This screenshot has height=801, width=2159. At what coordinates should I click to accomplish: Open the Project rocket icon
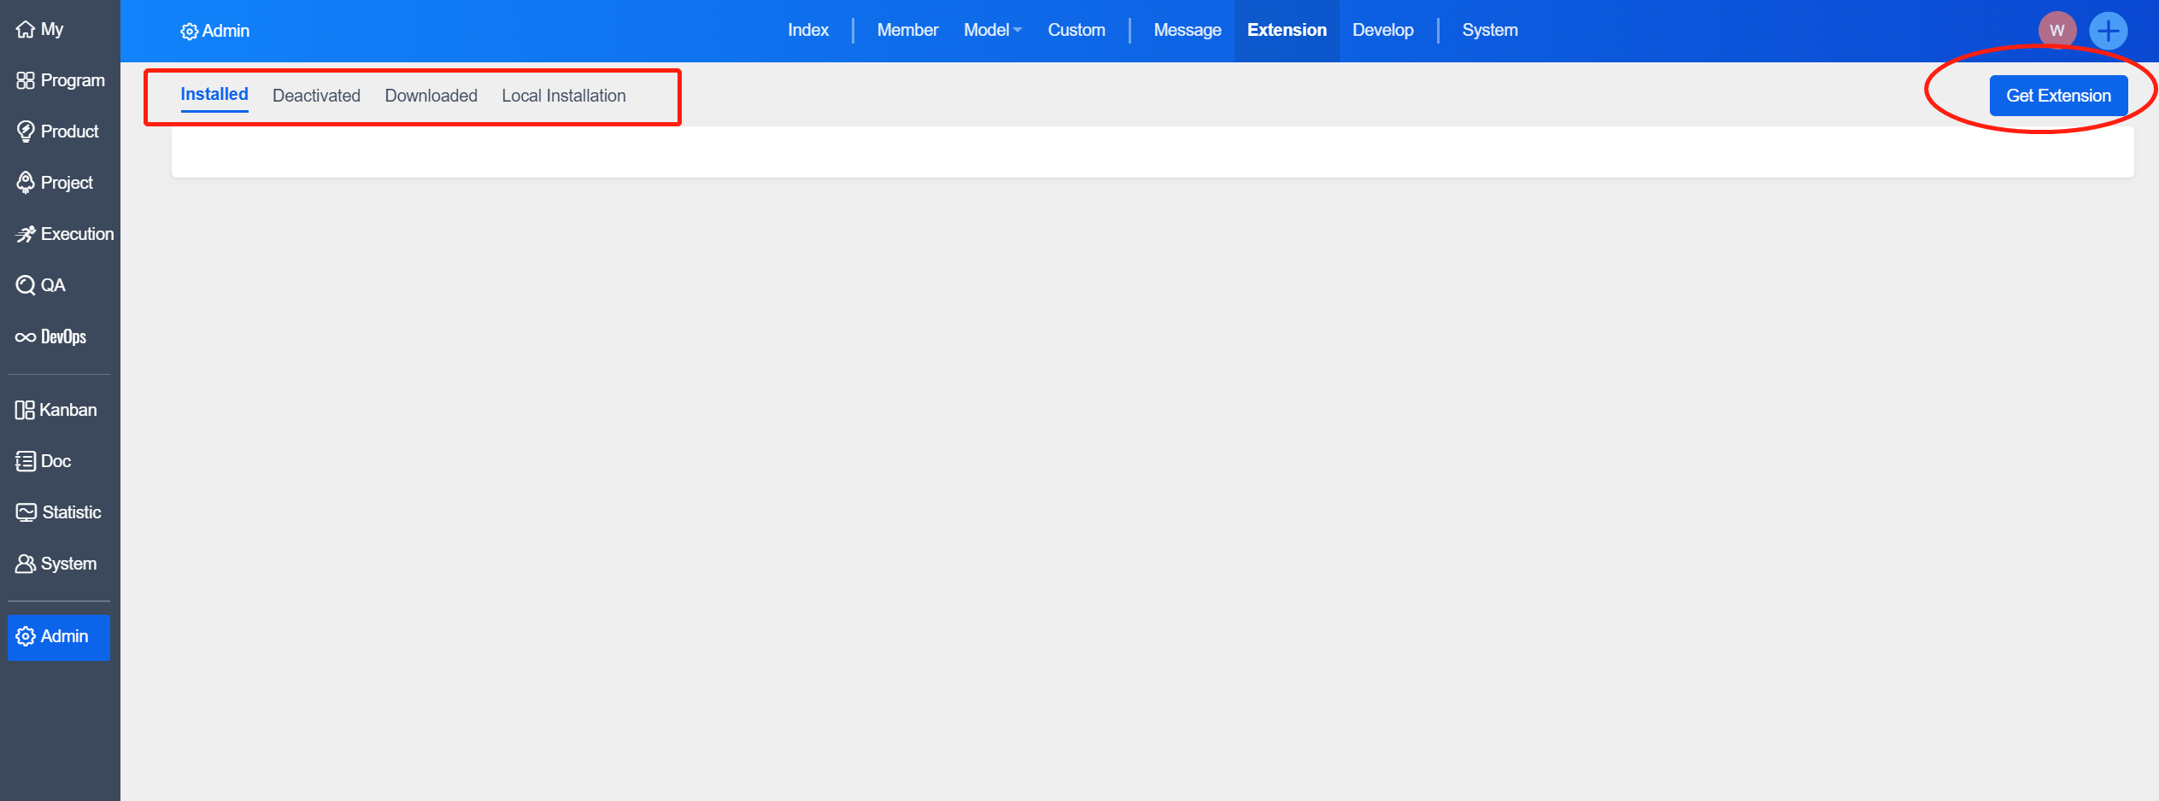(26, 183)
